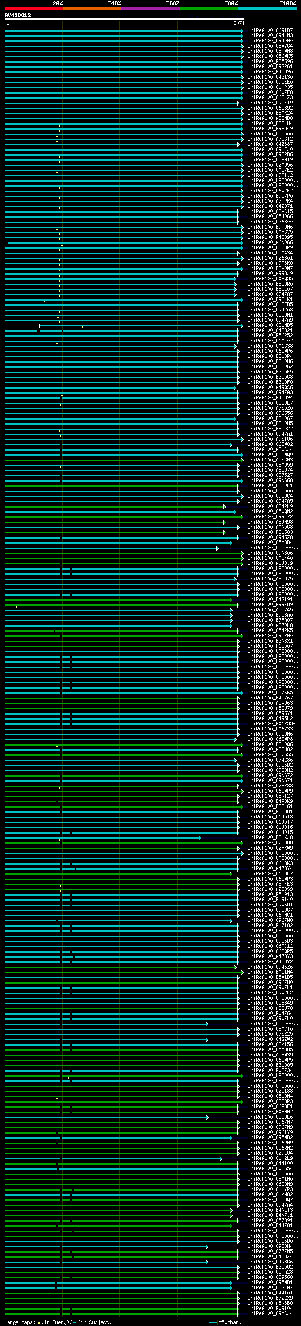Select hit label UniRef100_A7QGT2
The height and width of the screenshot is (1326, 301).
270,139
